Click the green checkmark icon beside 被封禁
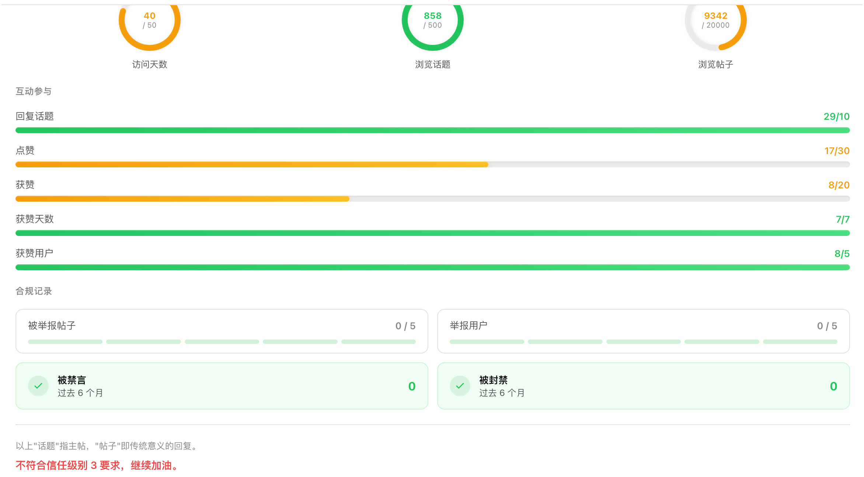The image size is (864, 477). 460,386
